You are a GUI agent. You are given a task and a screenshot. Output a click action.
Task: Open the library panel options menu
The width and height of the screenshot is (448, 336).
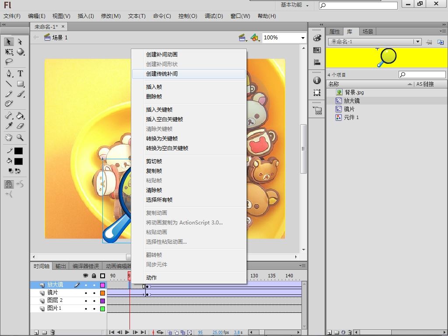443,31
